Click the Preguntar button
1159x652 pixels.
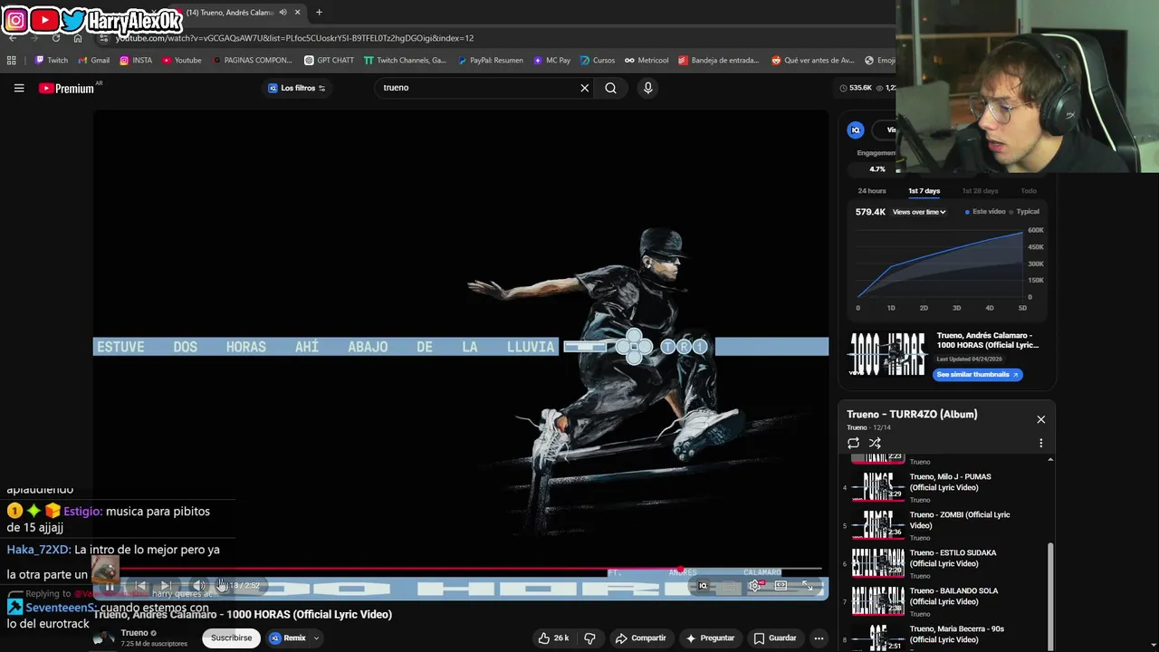click(710, 638)
